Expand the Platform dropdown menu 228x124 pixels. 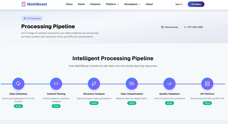pyautogui.click(x=112, y=4)
